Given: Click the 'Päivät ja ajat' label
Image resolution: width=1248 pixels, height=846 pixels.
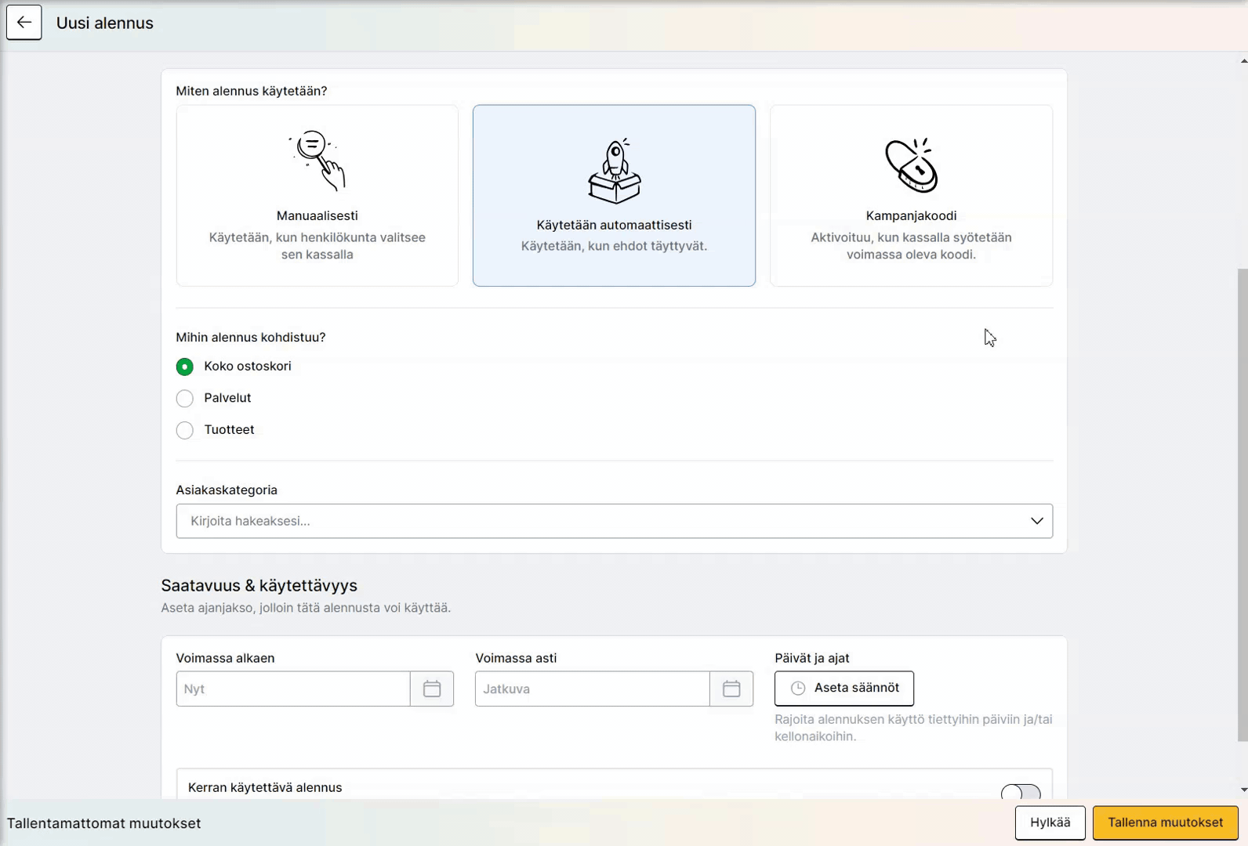Looking at the screenshot, I should point(812,658).
